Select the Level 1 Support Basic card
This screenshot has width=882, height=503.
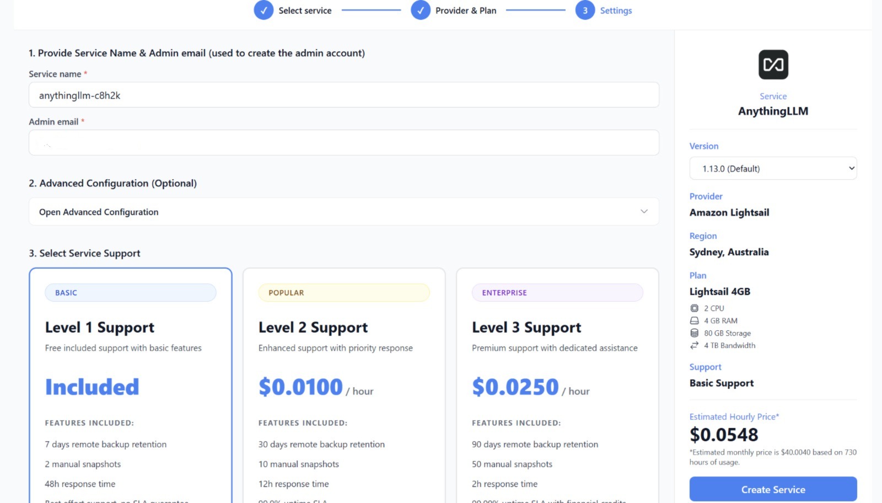click(x=131, y=386)
